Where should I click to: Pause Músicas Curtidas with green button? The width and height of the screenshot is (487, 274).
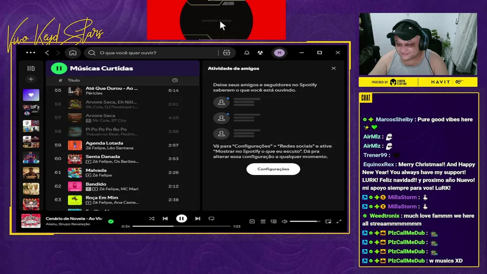pos(59,68)
